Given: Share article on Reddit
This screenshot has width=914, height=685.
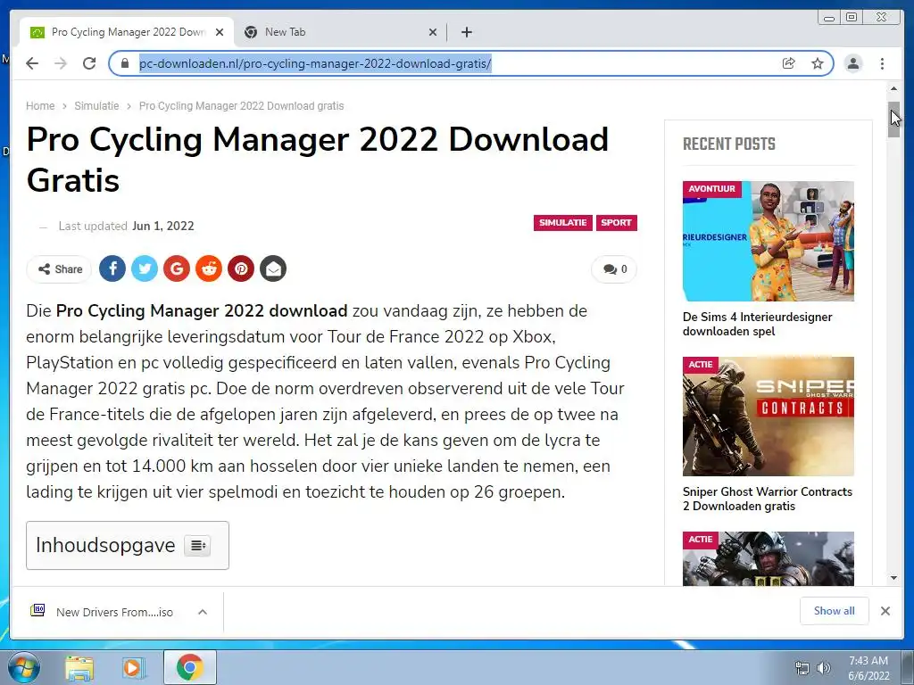Looking at the screenshot, I should coord(209,268).
